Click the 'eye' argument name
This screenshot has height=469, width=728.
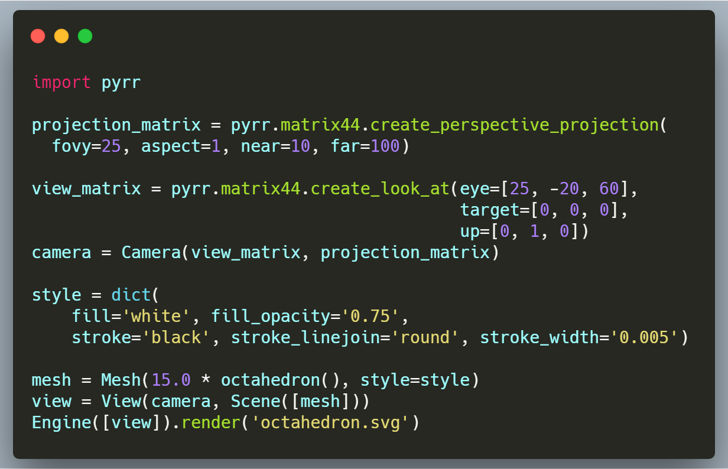tap(475, 190)
